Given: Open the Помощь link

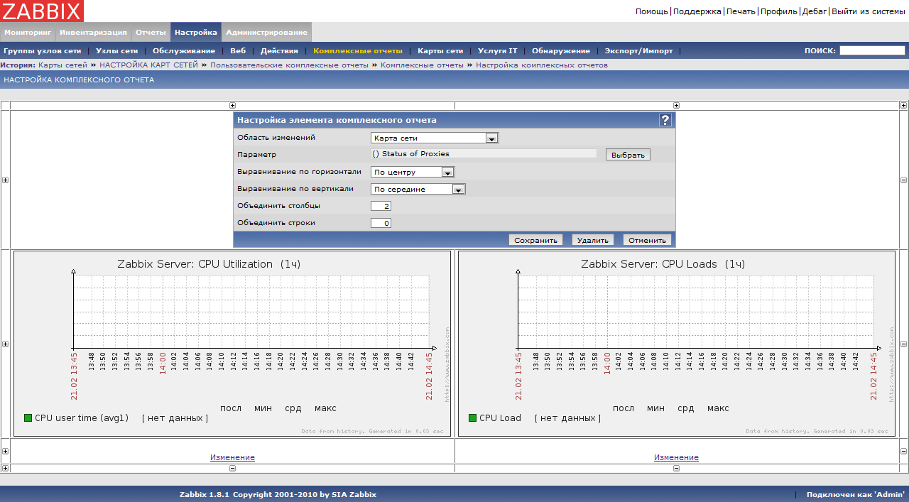Looking at the screenshot, I should pyautogui.click(x=652, y=11).
